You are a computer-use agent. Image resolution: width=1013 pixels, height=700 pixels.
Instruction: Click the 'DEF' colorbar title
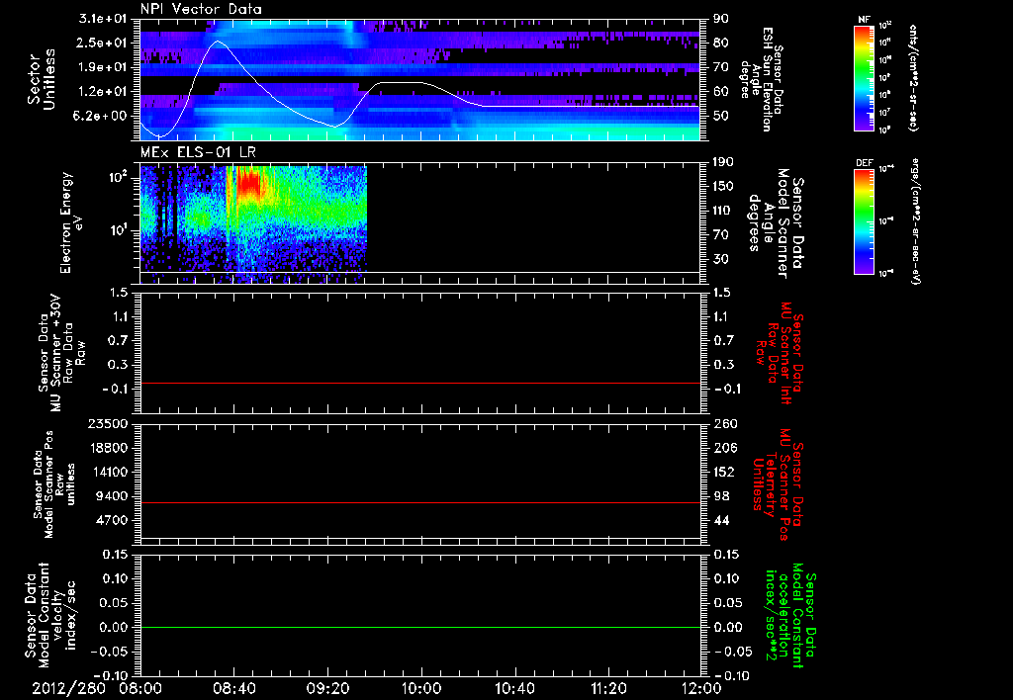click(865, 163)
